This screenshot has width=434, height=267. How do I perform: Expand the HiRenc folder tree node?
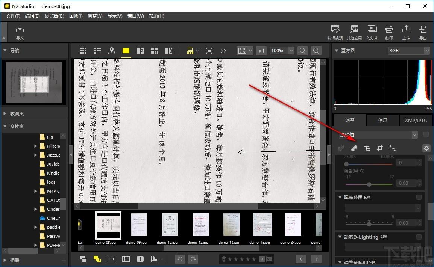coord(36,146)
